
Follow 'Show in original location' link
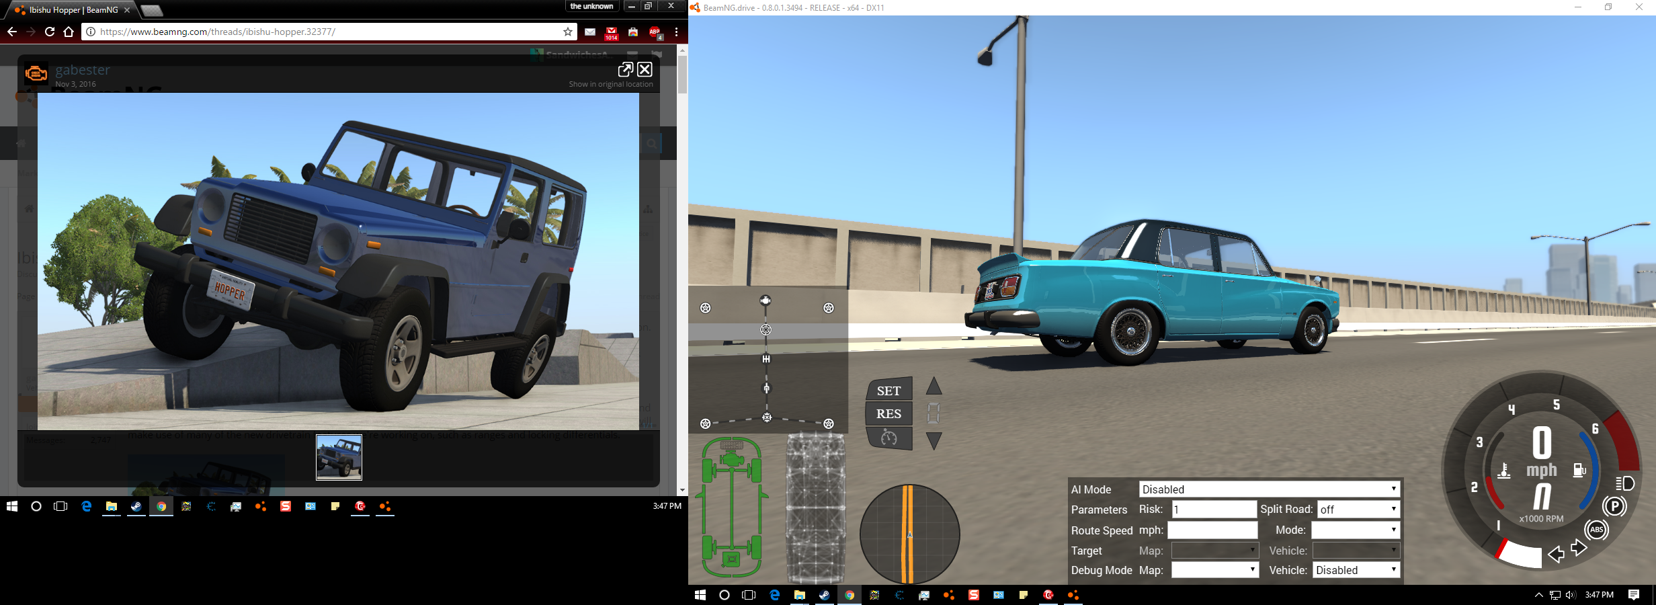tap(611, 84)
